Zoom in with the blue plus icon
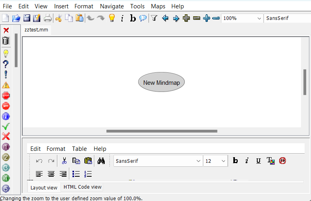This screenshot has width=311, height=201. click(207, 18)
